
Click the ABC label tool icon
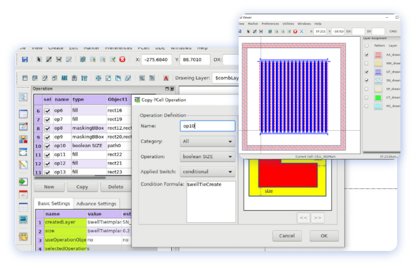(65, 78)
